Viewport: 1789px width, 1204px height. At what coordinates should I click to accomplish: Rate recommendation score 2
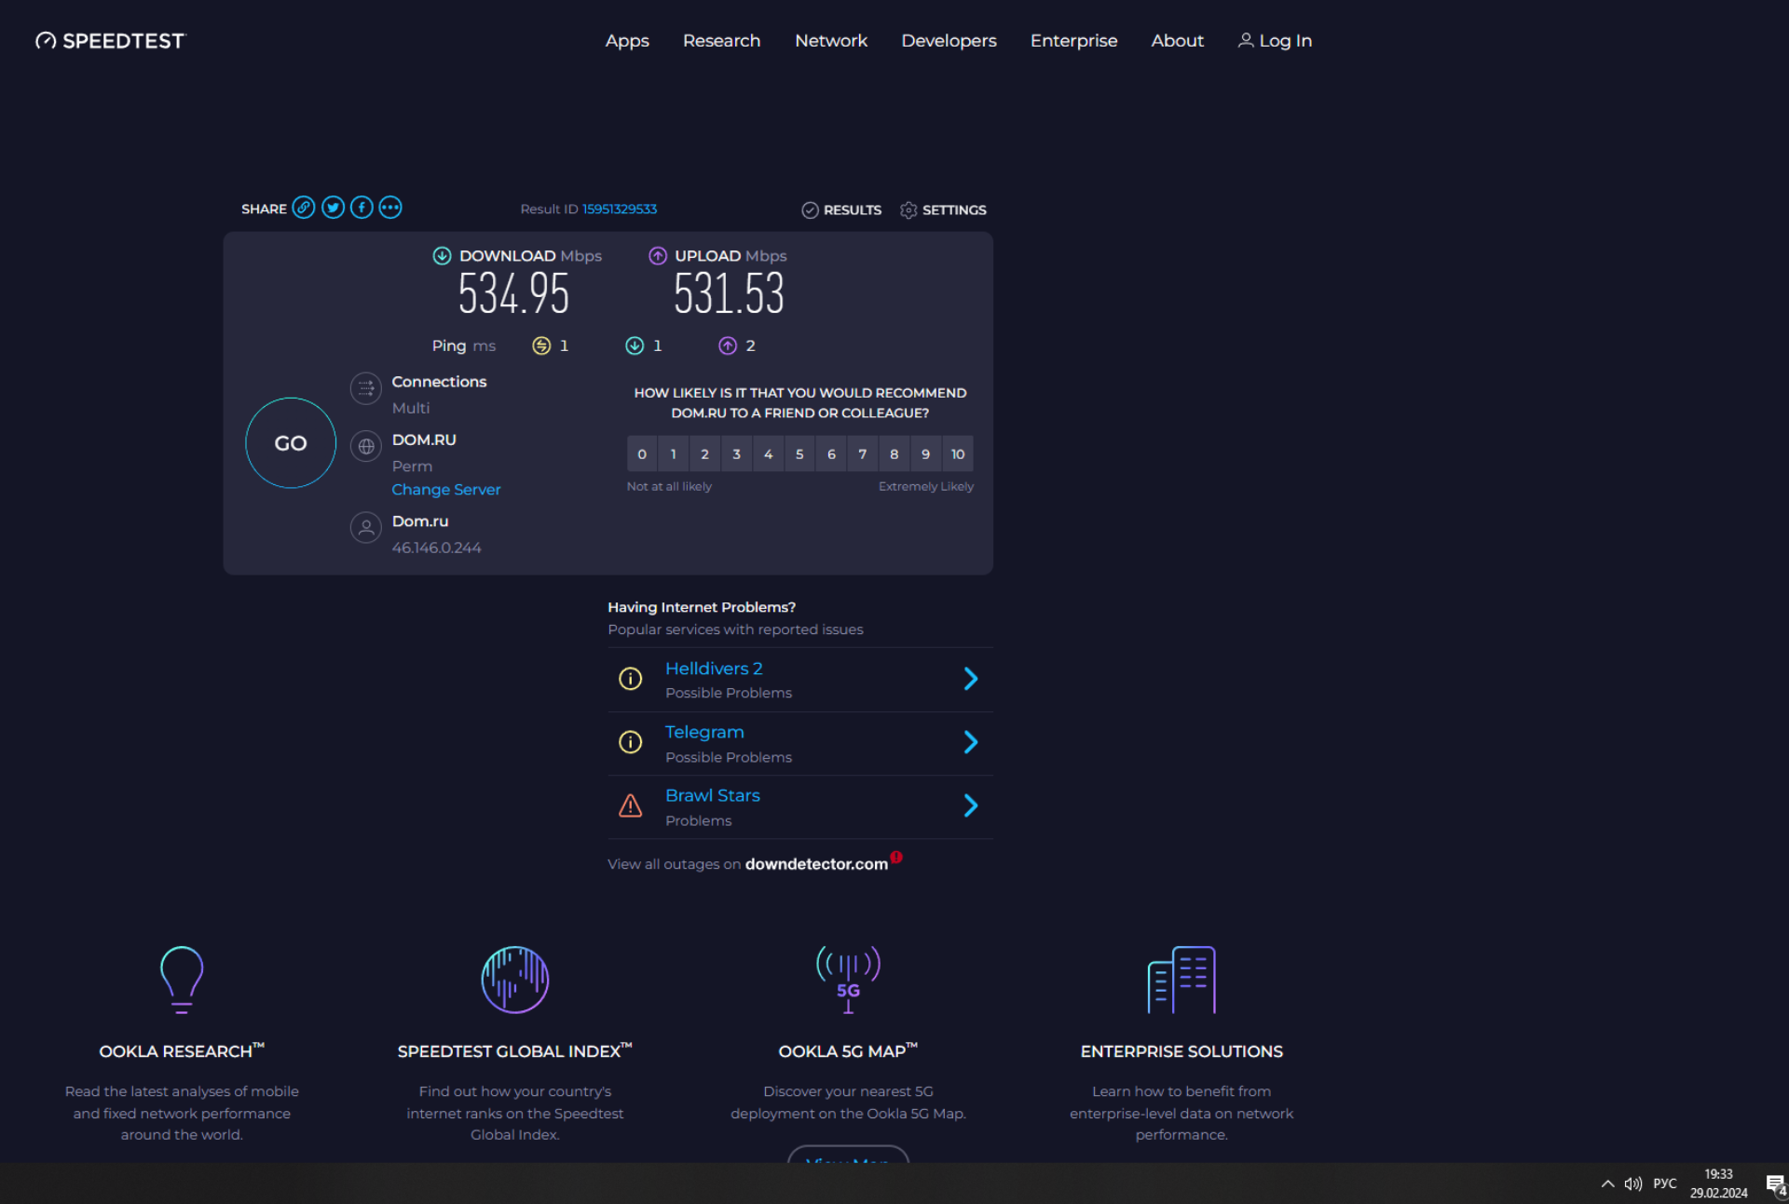point(705,454)
